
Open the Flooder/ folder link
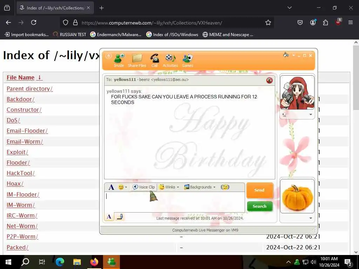[x=18, y=163]
